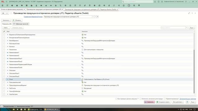Click the table's vertical scrollbar thumb
This screenshot has width=198, height=111.
194,72
